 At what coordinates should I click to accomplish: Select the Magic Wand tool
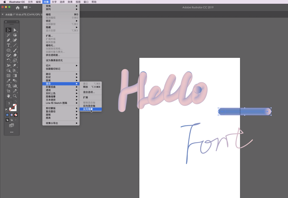(9, 35)
